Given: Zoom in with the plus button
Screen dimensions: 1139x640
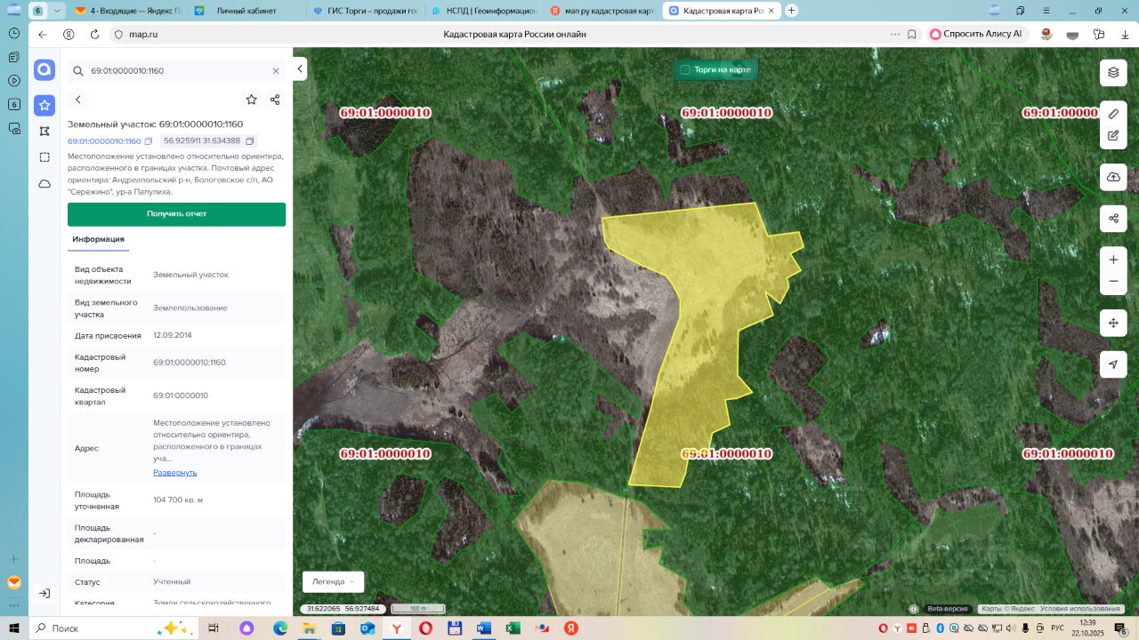Looking at the screenshot, I should pyautogui.click(x=1112, y=260).
